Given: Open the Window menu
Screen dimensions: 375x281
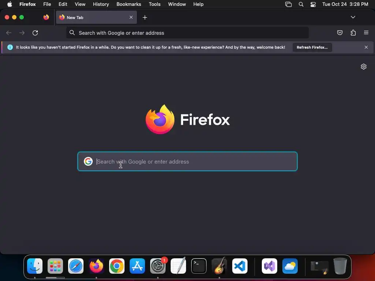Looking at the screenshot, I should (177, 4).
